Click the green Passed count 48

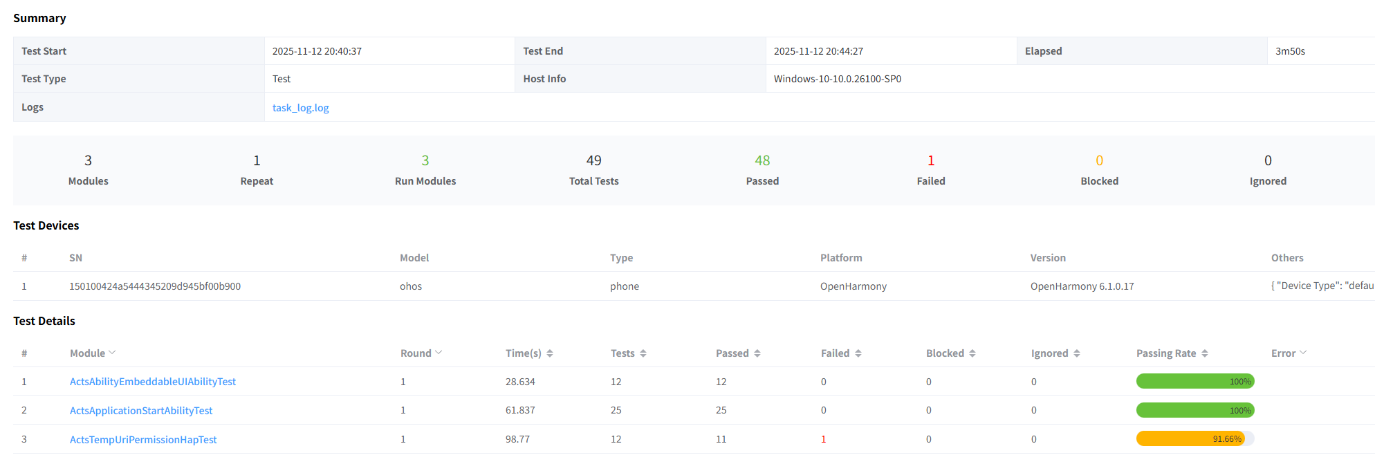(x=762, y=160)
